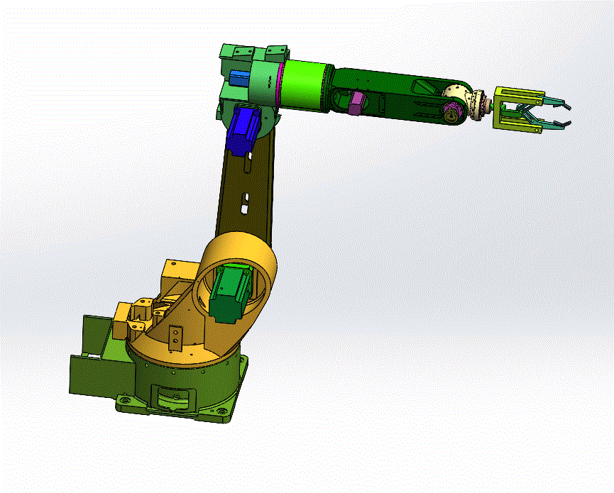Viewport: 614px width, 493px height.
Task: Select the orange ring-shaped shoulder housing
Action: click(x=235, y=274)
